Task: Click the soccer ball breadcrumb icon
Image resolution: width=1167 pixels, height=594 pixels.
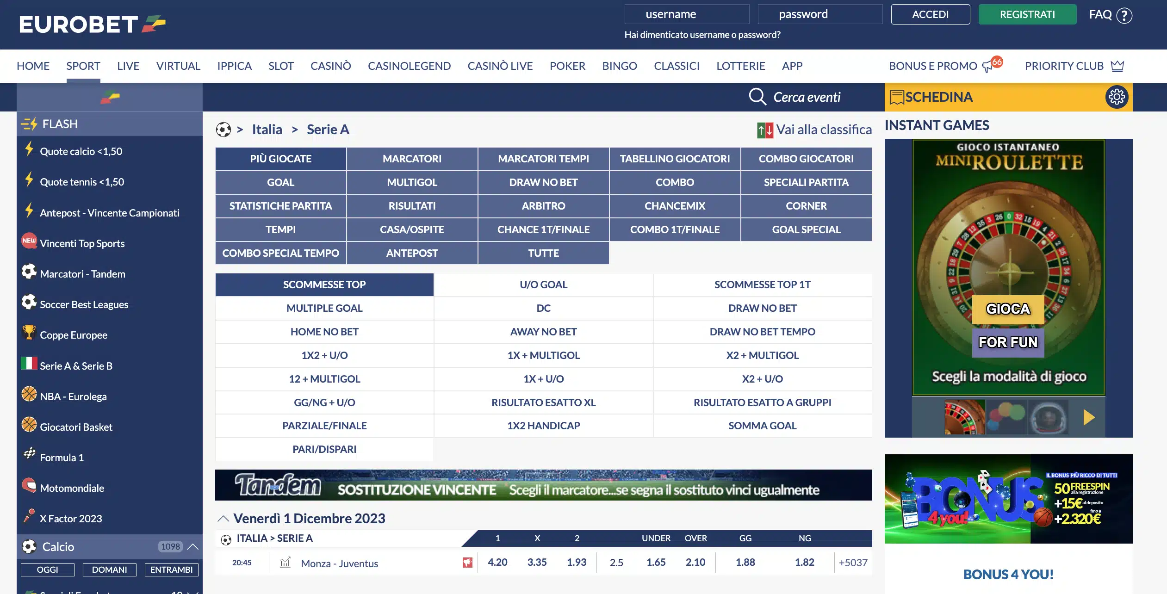Action: [x=223, y=129]
